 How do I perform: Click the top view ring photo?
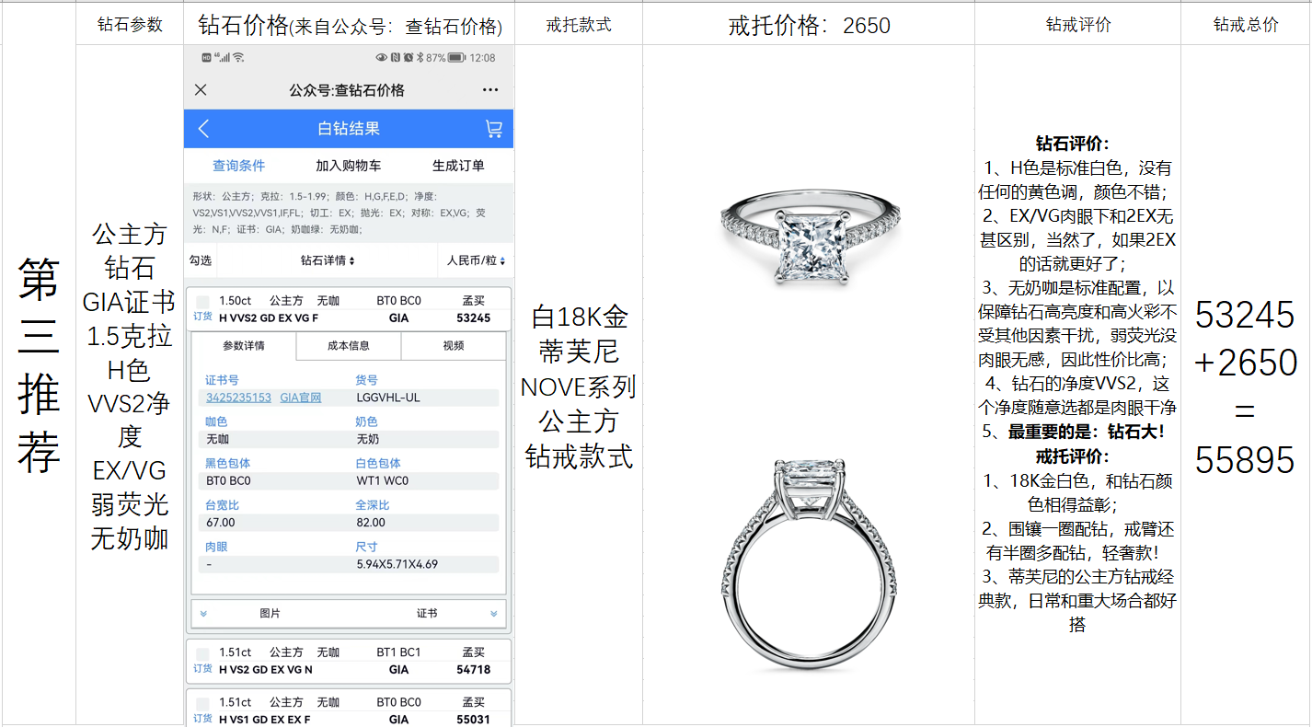[x=809, y=236]
